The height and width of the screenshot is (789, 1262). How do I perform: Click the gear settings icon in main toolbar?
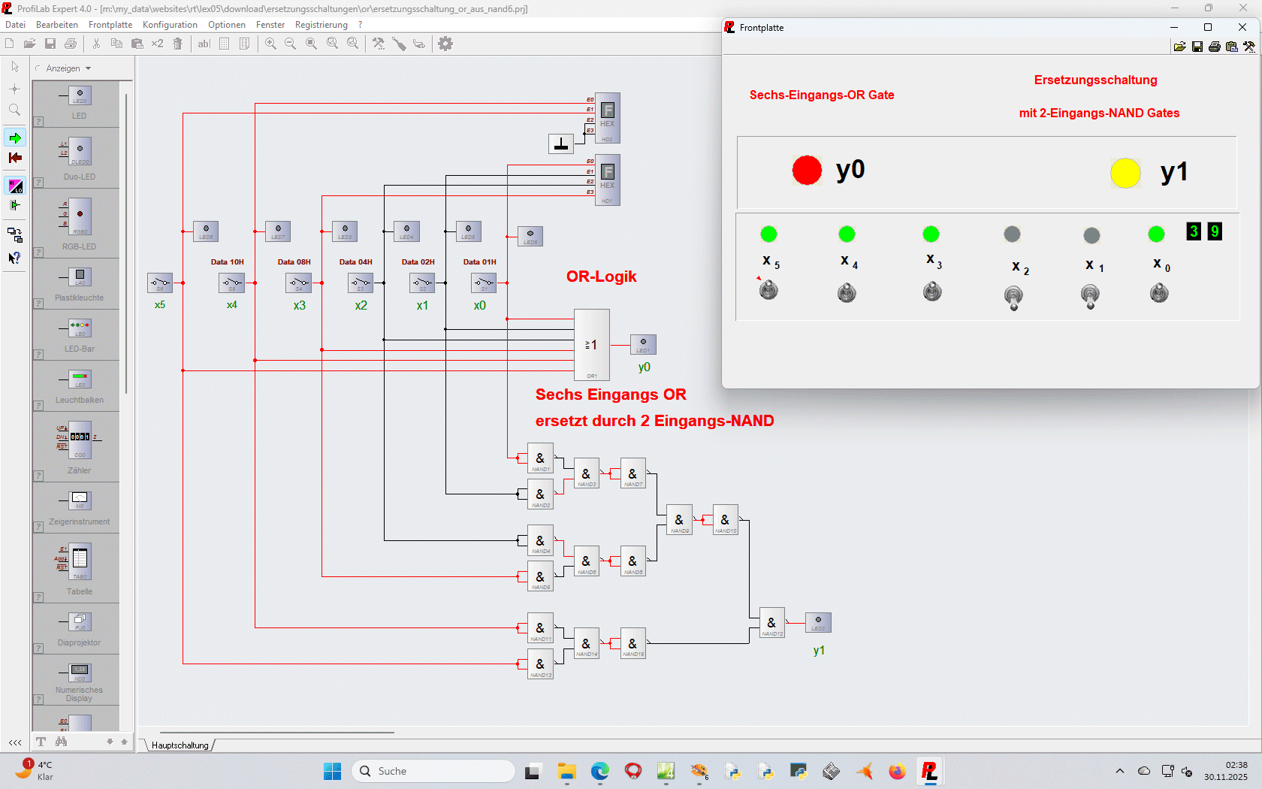(445, 44)
